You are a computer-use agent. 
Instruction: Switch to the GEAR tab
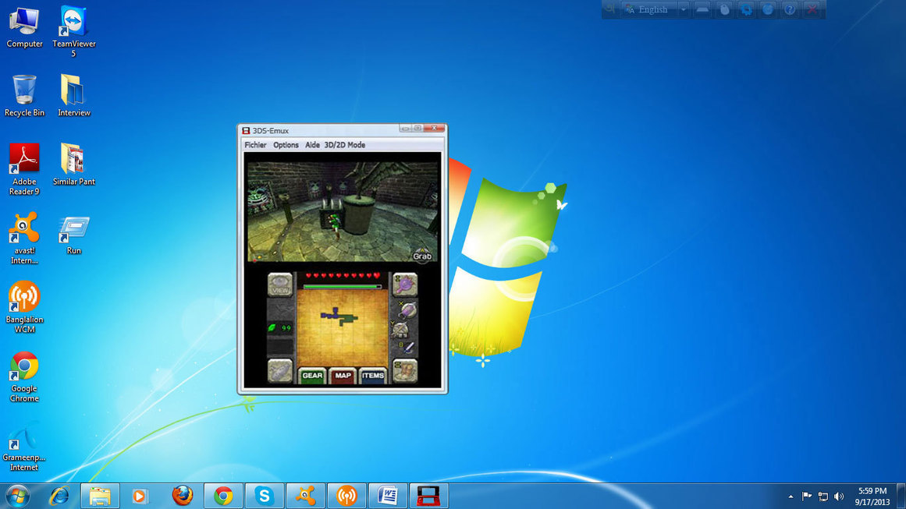(312, 376)
